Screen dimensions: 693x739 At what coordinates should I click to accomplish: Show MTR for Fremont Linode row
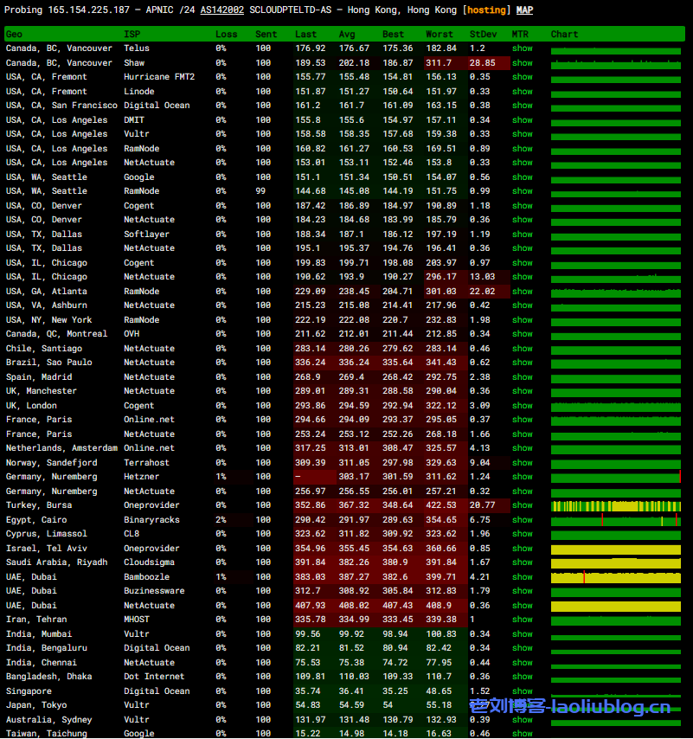coord(523,92)
